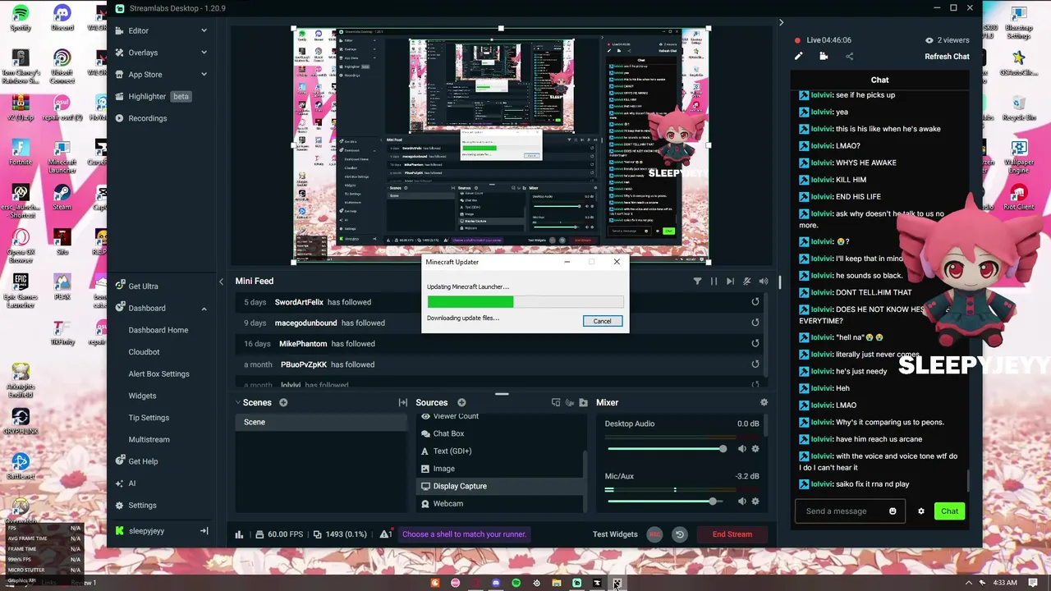
Task: Mute the Mic/Aux speaker icon
Action: 742,502
